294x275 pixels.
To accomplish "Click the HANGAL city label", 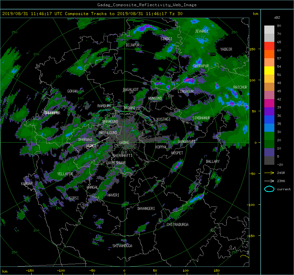I will tap(92, 187).
